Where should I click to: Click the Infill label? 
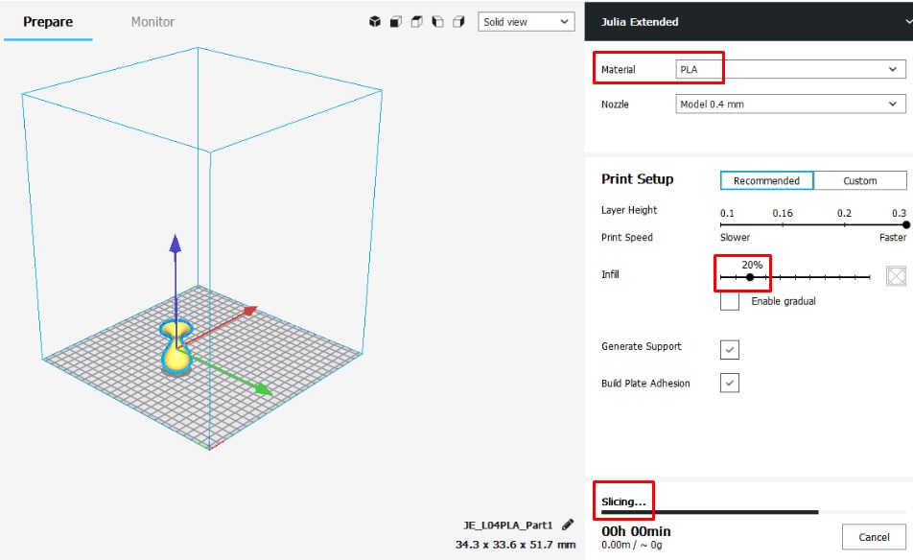pos(610,274)
